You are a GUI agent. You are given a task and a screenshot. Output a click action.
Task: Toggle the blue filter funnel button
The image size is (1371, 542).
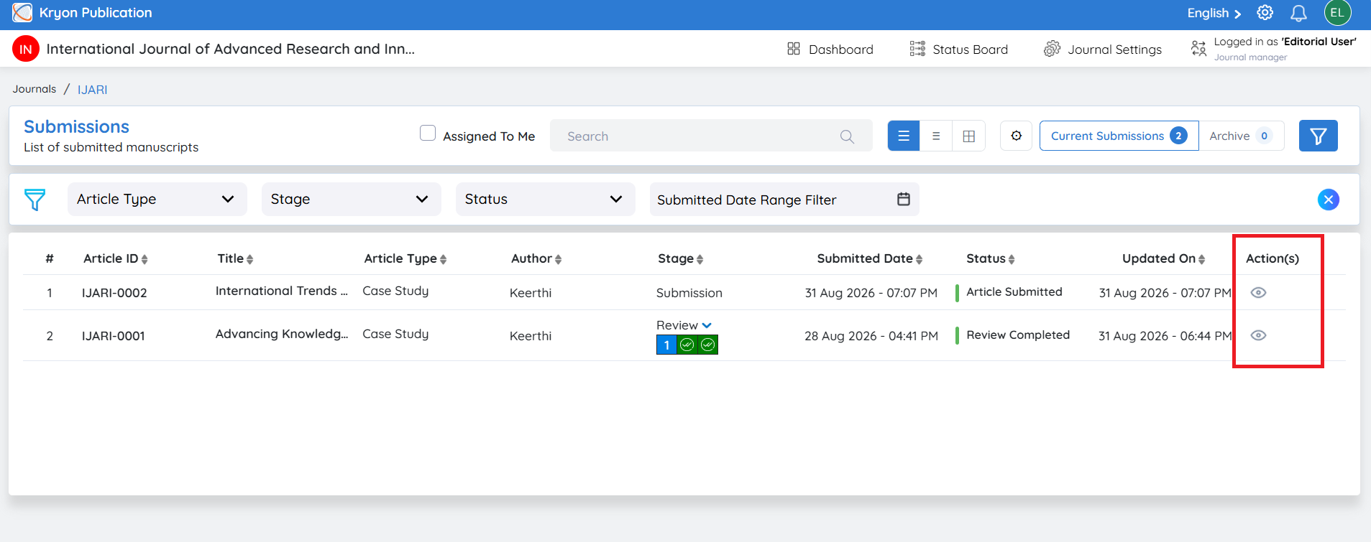pos(1318,136)
